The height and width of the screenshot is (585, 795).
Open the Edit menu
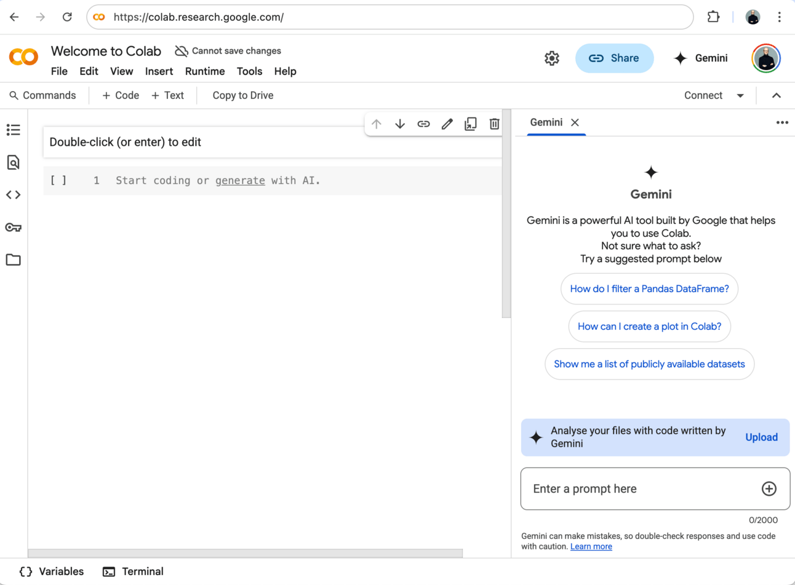(89, 71)
